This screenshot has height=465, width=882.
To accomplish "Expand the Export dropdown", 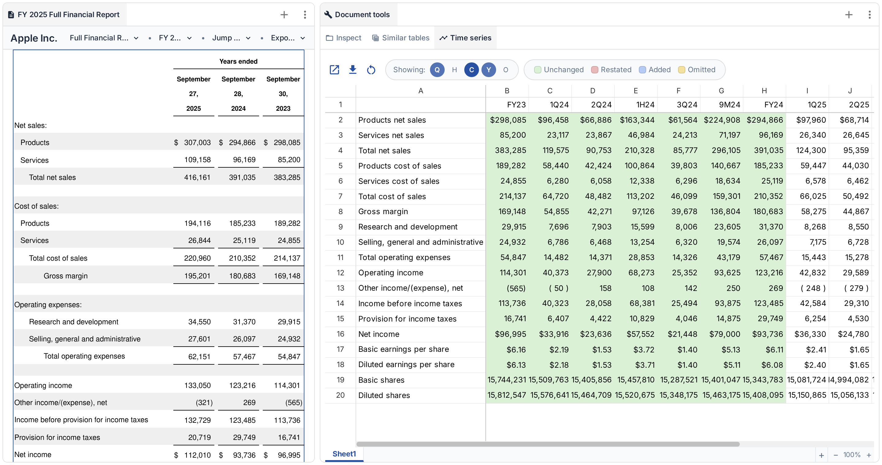I will [x=288, y=38].
